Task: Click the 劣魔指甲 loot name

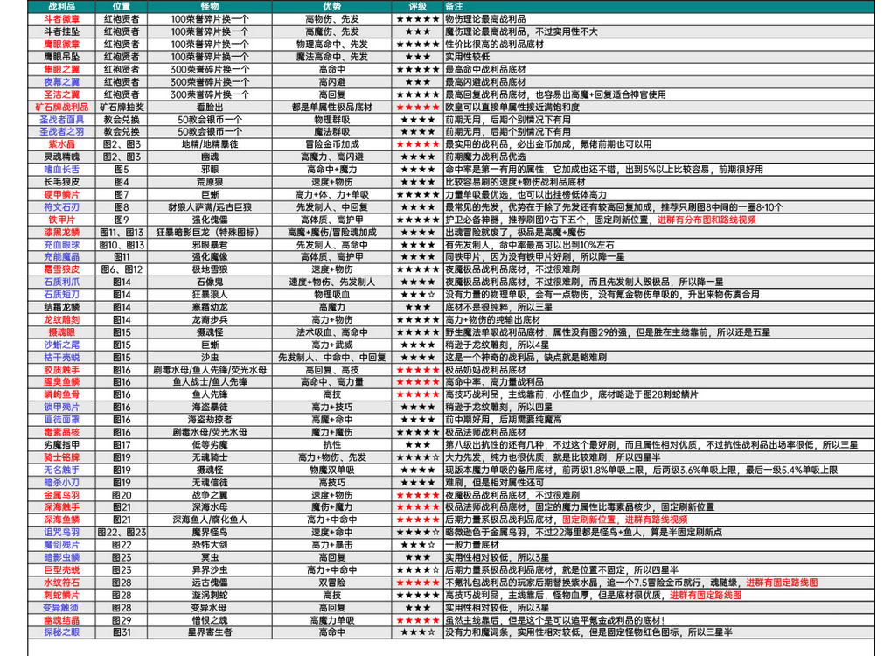Action: pyautogui.click(x=61, y=444)
